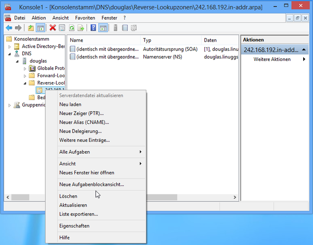This screenshot has height=245, width=313.
Task: Toggle the show/hide console tree toolbar button
Action: [x=40, y=28]
